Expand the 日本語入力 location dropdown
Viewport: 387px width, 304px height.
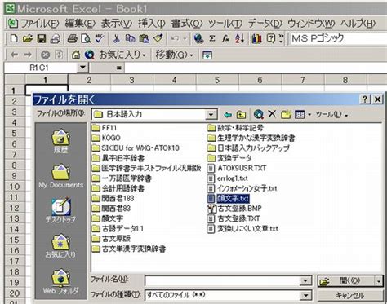click(211, 115)
